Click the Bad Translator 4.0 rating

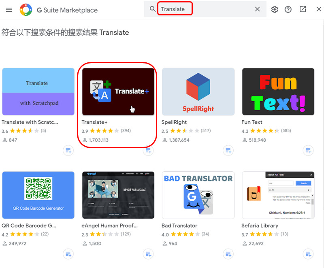tap(185, 234)
